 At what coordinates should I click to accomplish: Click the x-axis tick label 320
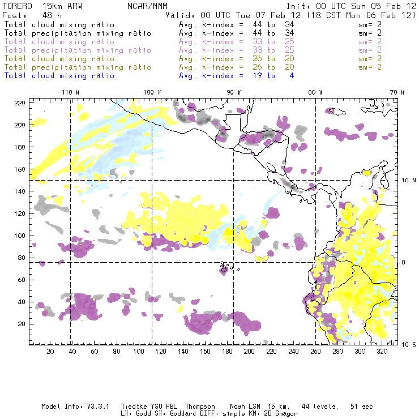tap(382, 352)
